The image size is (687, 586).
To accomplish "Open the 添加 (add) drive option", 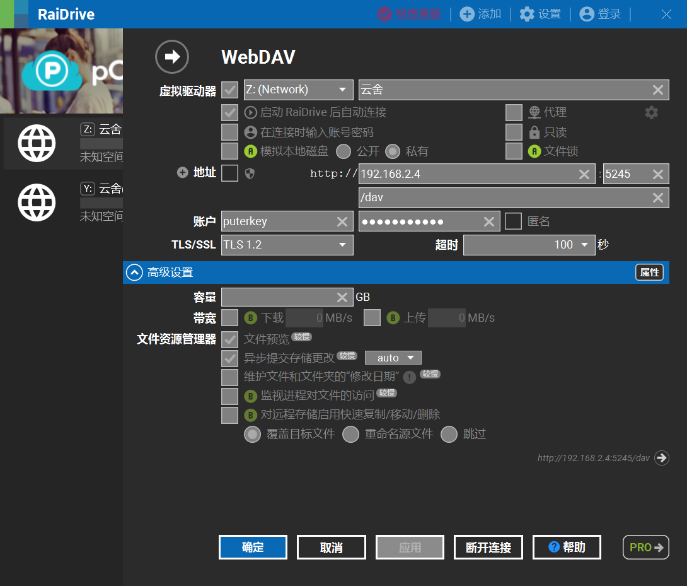I will coord(480,14).
